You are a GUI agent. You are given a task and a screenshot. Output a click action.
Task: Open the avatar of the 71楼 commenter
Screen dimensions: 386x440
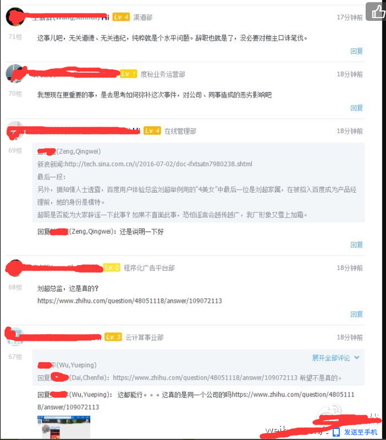tap(15, 17)
